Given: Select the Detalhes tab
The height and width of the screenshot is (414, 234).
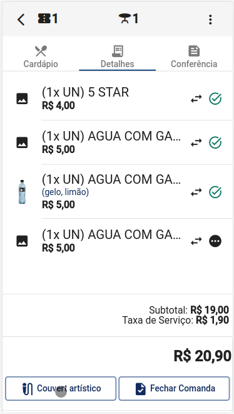Looking at the screenshot, I should [x=118, y=56].
